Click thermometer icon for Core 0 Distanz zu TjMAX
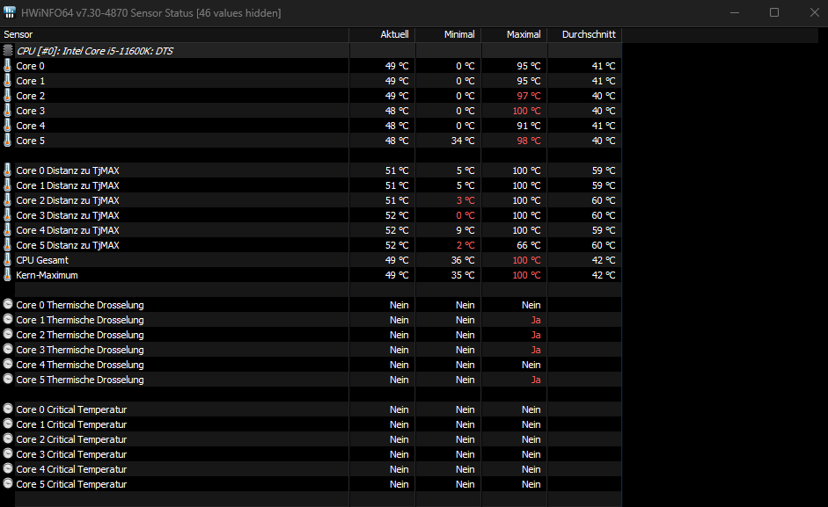 7,170
